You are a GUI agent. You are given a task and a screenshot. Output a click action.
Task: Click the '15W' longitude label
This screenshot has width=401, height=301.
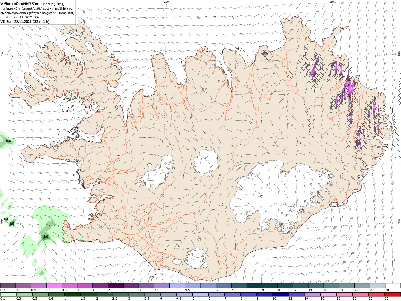point(331,2)
